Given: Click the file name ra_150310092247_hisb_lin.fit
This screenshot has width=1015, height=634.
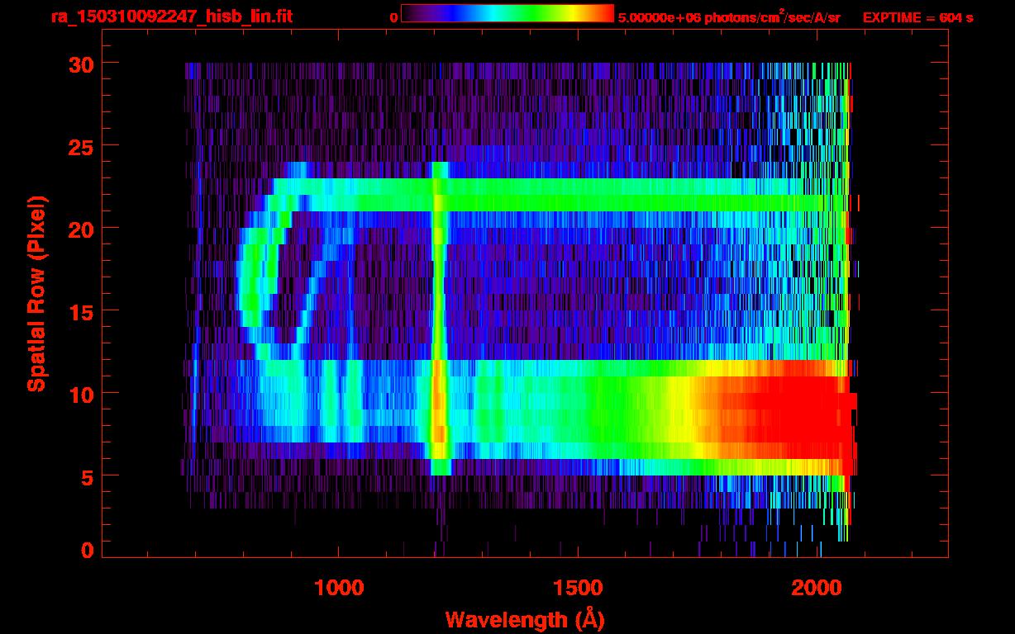Looking at the screenshot, I should tap(171, 17).
